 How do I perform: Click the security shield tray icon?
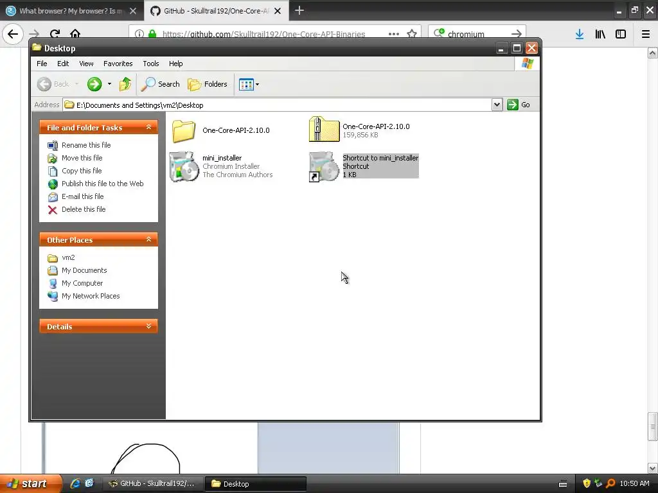(587, 483)
